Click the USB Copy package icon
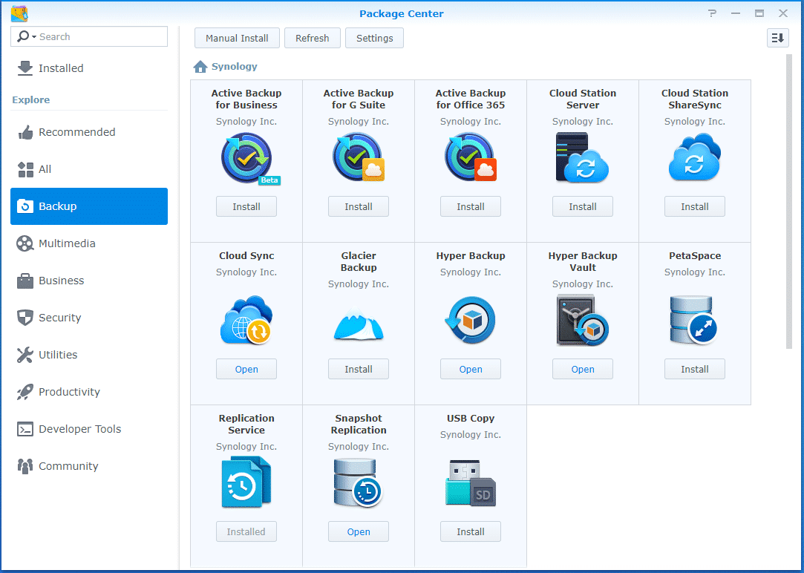Viewport: 804px width, 573px height. pos(470,482)
